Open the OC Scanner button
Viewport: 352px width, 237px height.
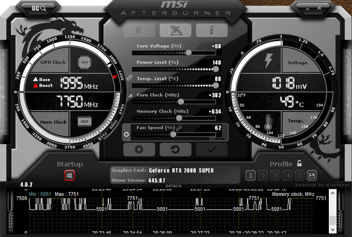click(x=38, y=9)
